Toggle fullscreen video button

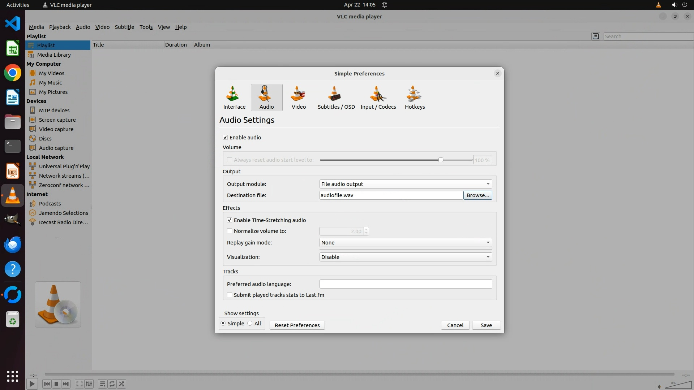coord(79,384)
